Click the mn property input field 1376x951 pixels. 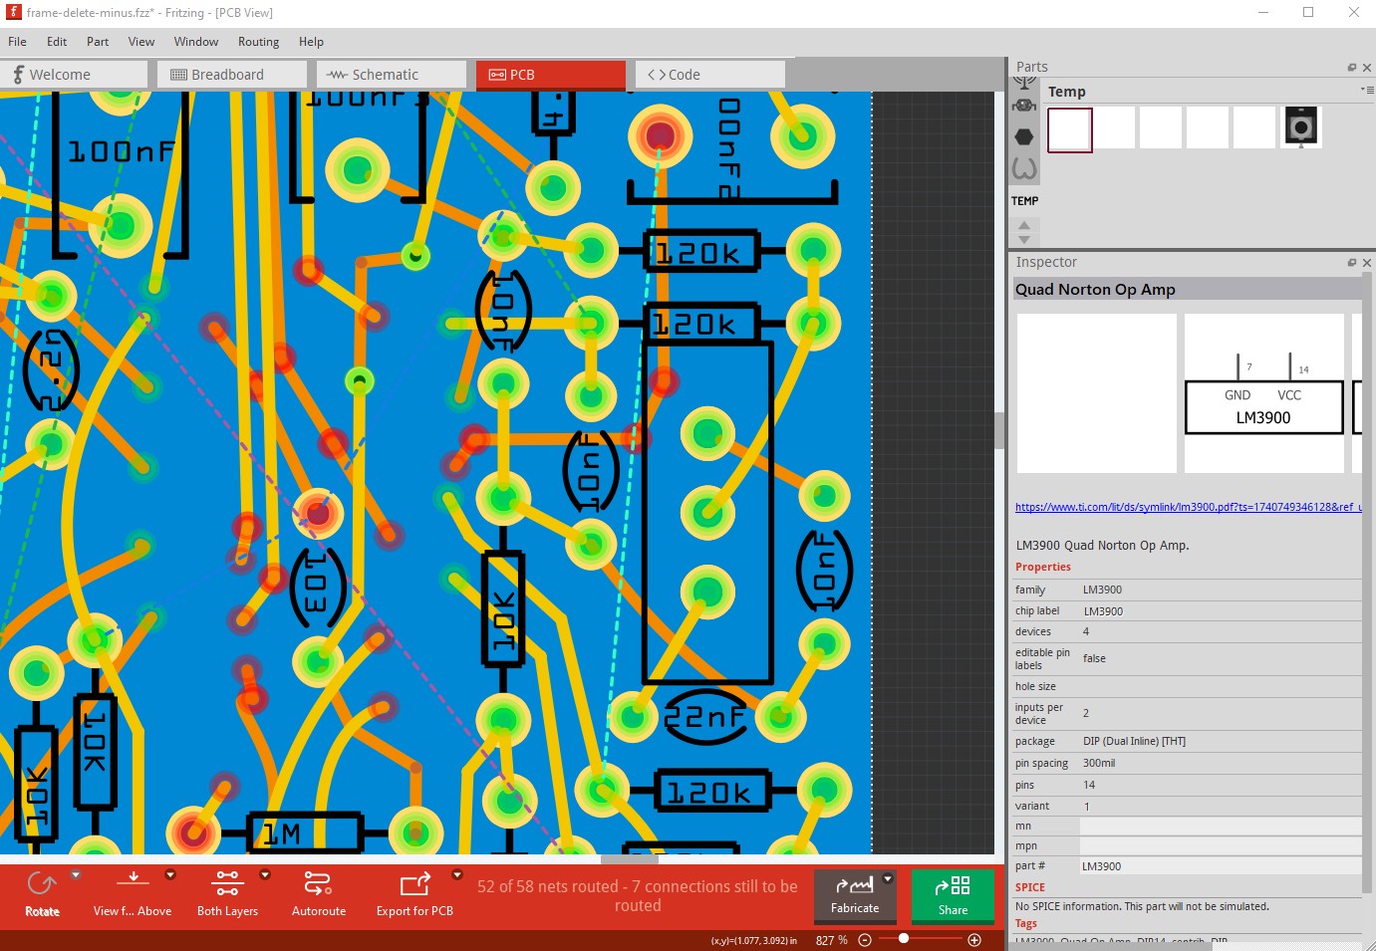tap(1220, 827)
